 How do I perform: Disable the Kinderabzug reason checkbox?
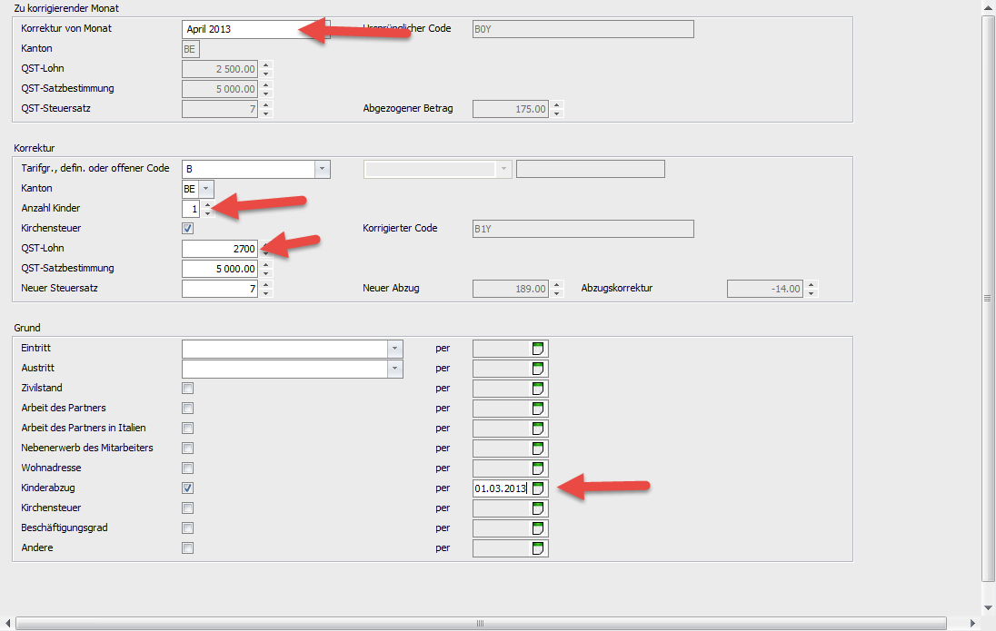coord(188,488)
